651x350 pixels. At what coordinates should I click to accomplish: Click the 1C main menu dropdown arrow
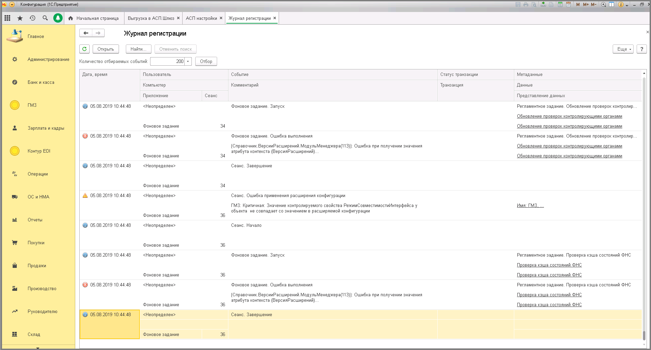[x=12, y=4]
